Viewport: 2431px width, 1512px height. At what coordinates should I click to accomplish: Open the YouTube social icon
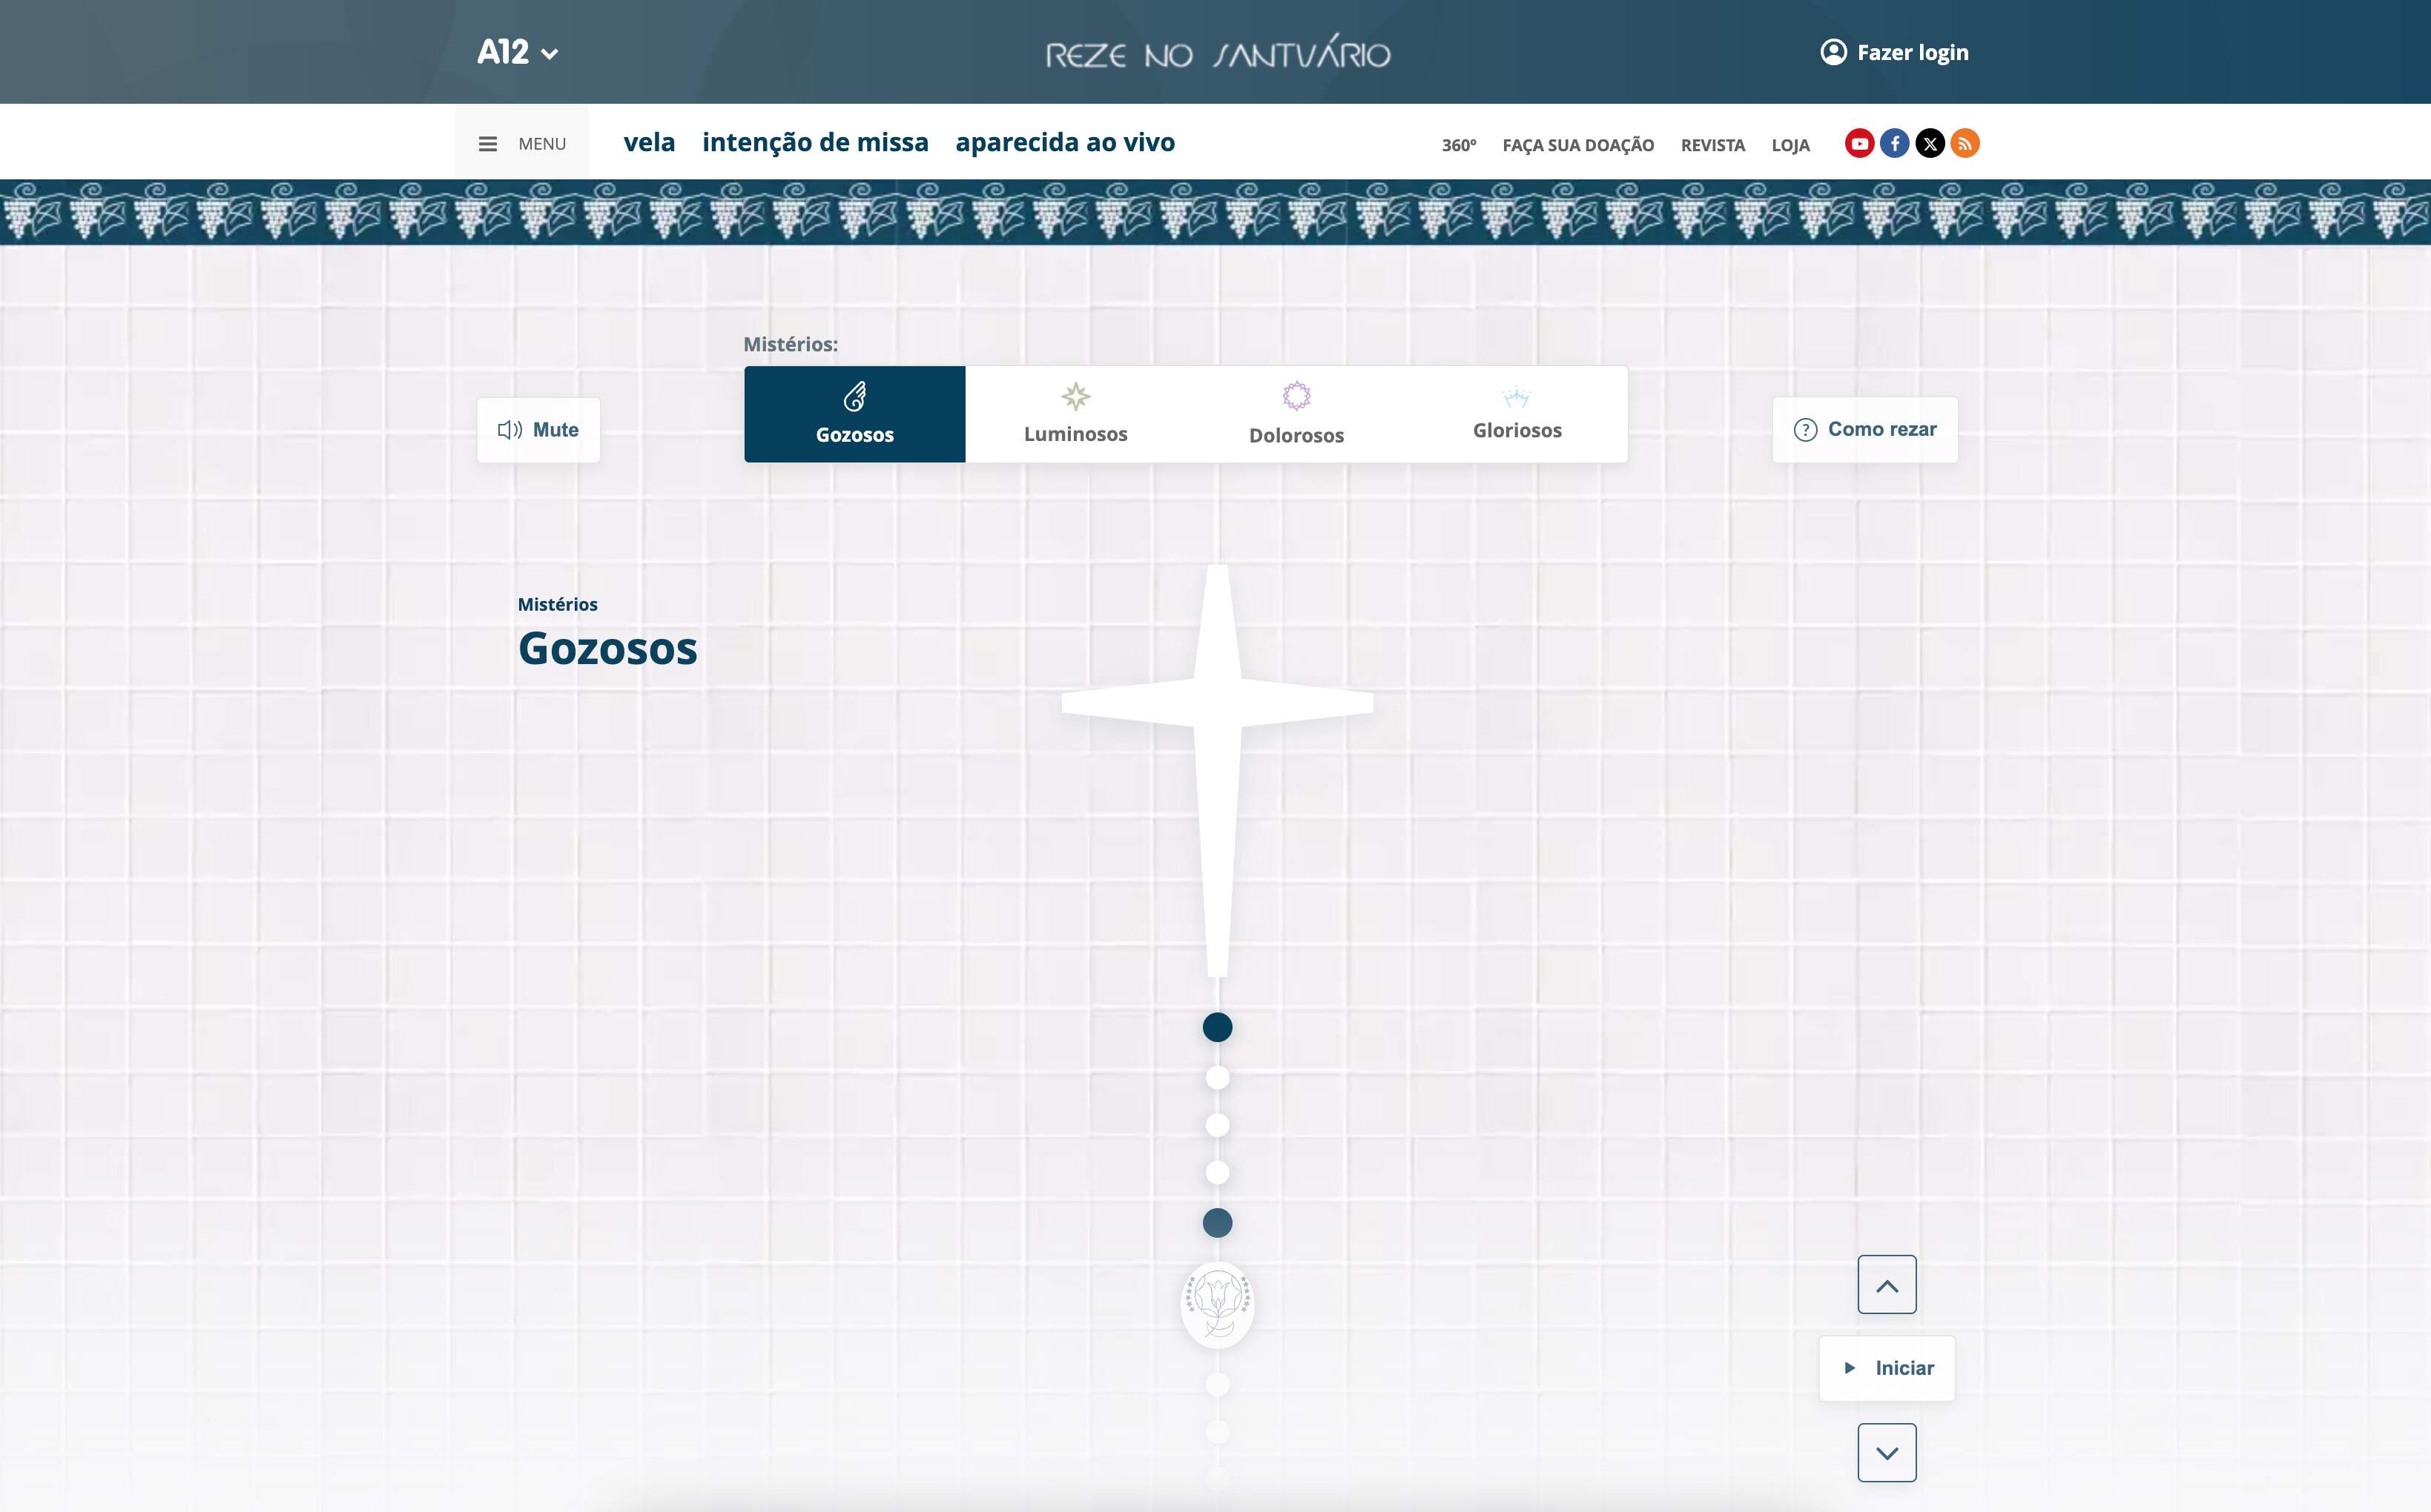[x=1858, y=144]
